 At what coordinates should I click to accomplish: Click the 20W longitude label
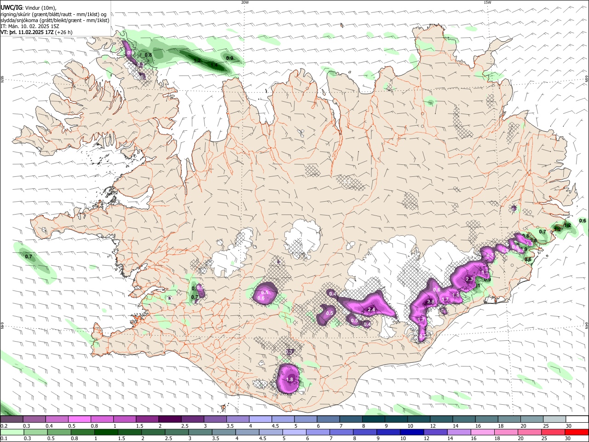(x=245, y=2)
